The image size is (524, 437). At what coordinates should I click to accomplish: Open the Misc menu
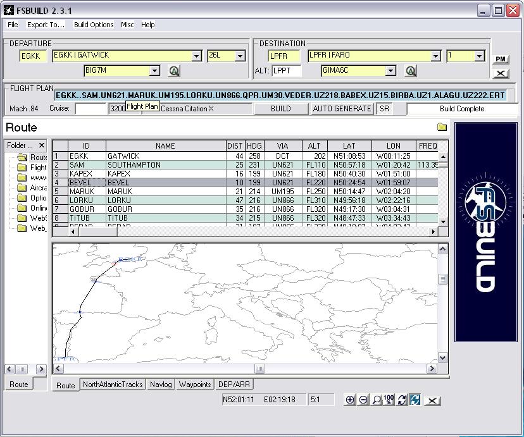(127, 25)
